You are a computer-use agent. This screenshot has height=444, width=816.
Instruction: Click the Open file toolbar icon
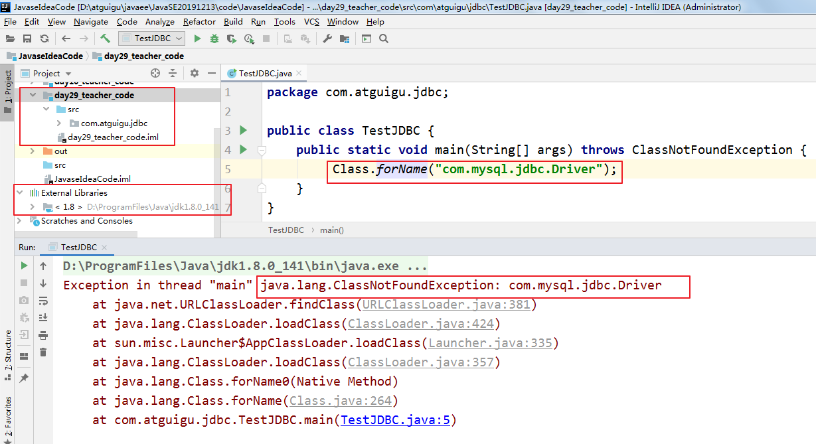coord(11,38)
